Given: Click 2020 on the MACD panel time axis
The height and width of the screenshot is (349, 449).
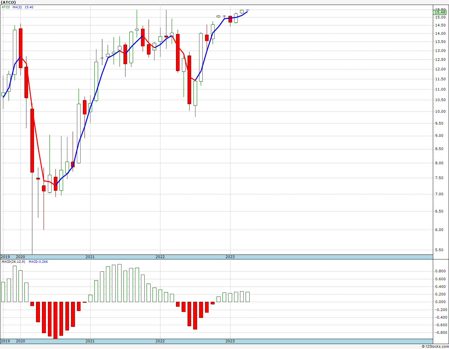Looking at the screenshot, I should tap(20, 341).
